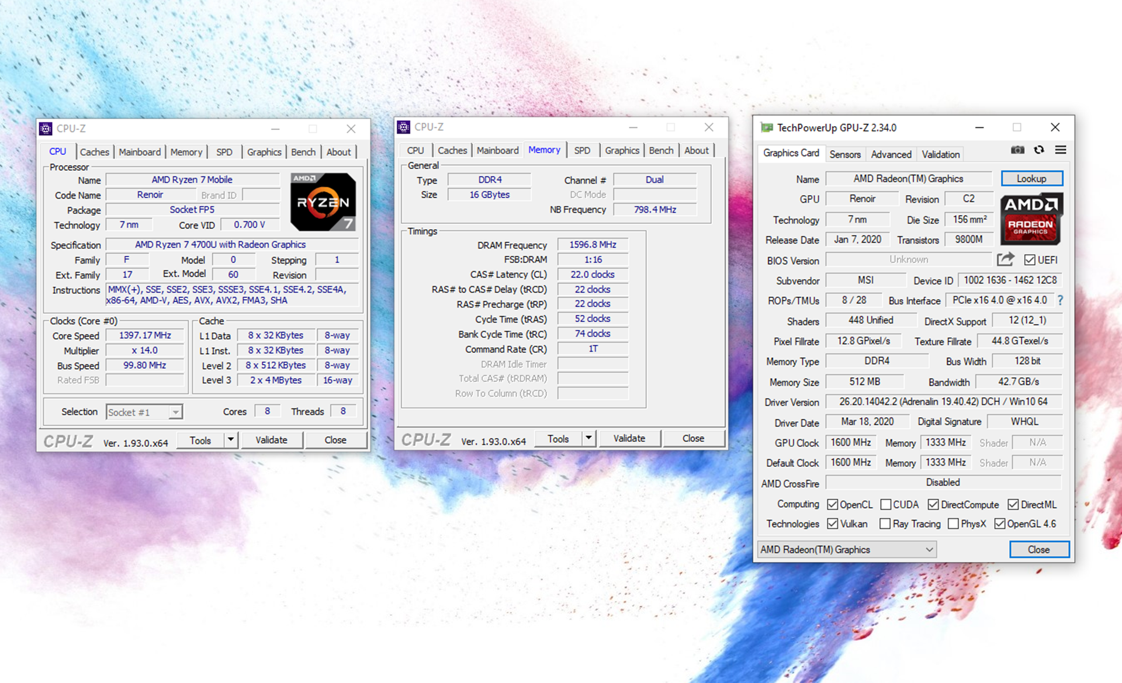Viewport: 1122px width, 683px height.
Task: Take a GPU-Z screenshot with camera icon
Action: [x=1017, y=150]
